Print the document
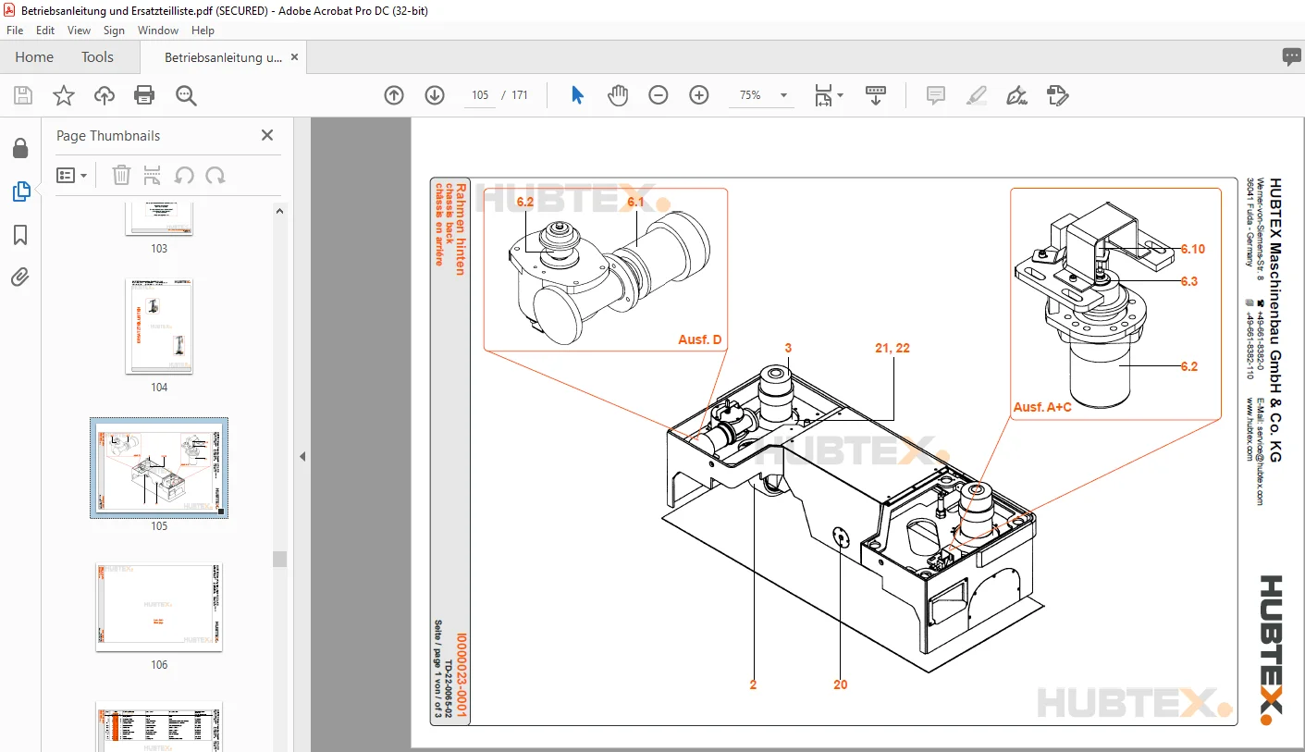The width and height of the screenshot is (1305, 752). (144, 95)
